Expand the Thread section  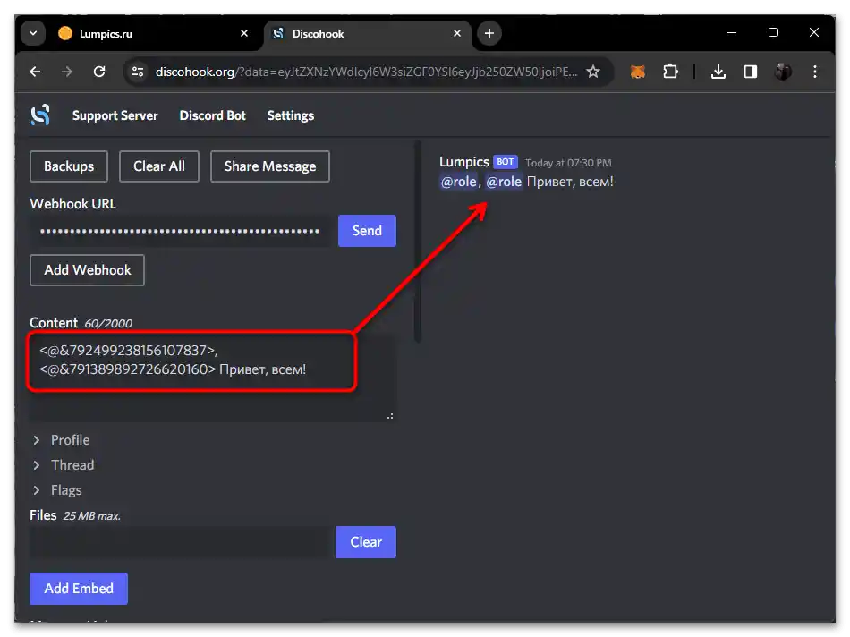tap(71, 464)
